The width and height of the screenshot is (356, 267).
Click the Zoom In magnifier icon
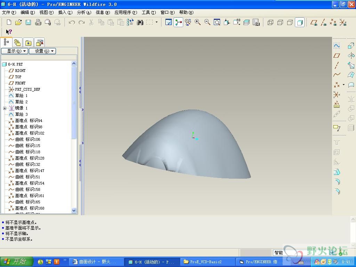197,22
